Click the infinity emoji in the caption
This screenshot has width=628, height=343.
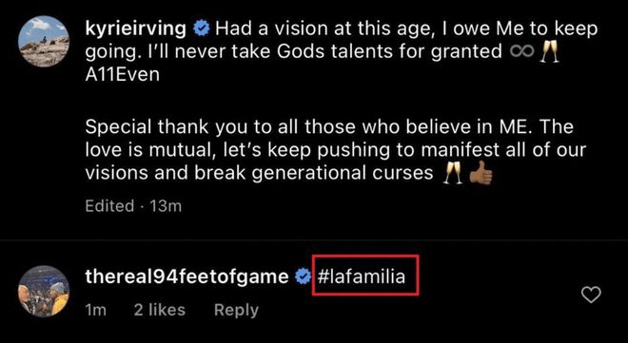(x=522, y=52)
